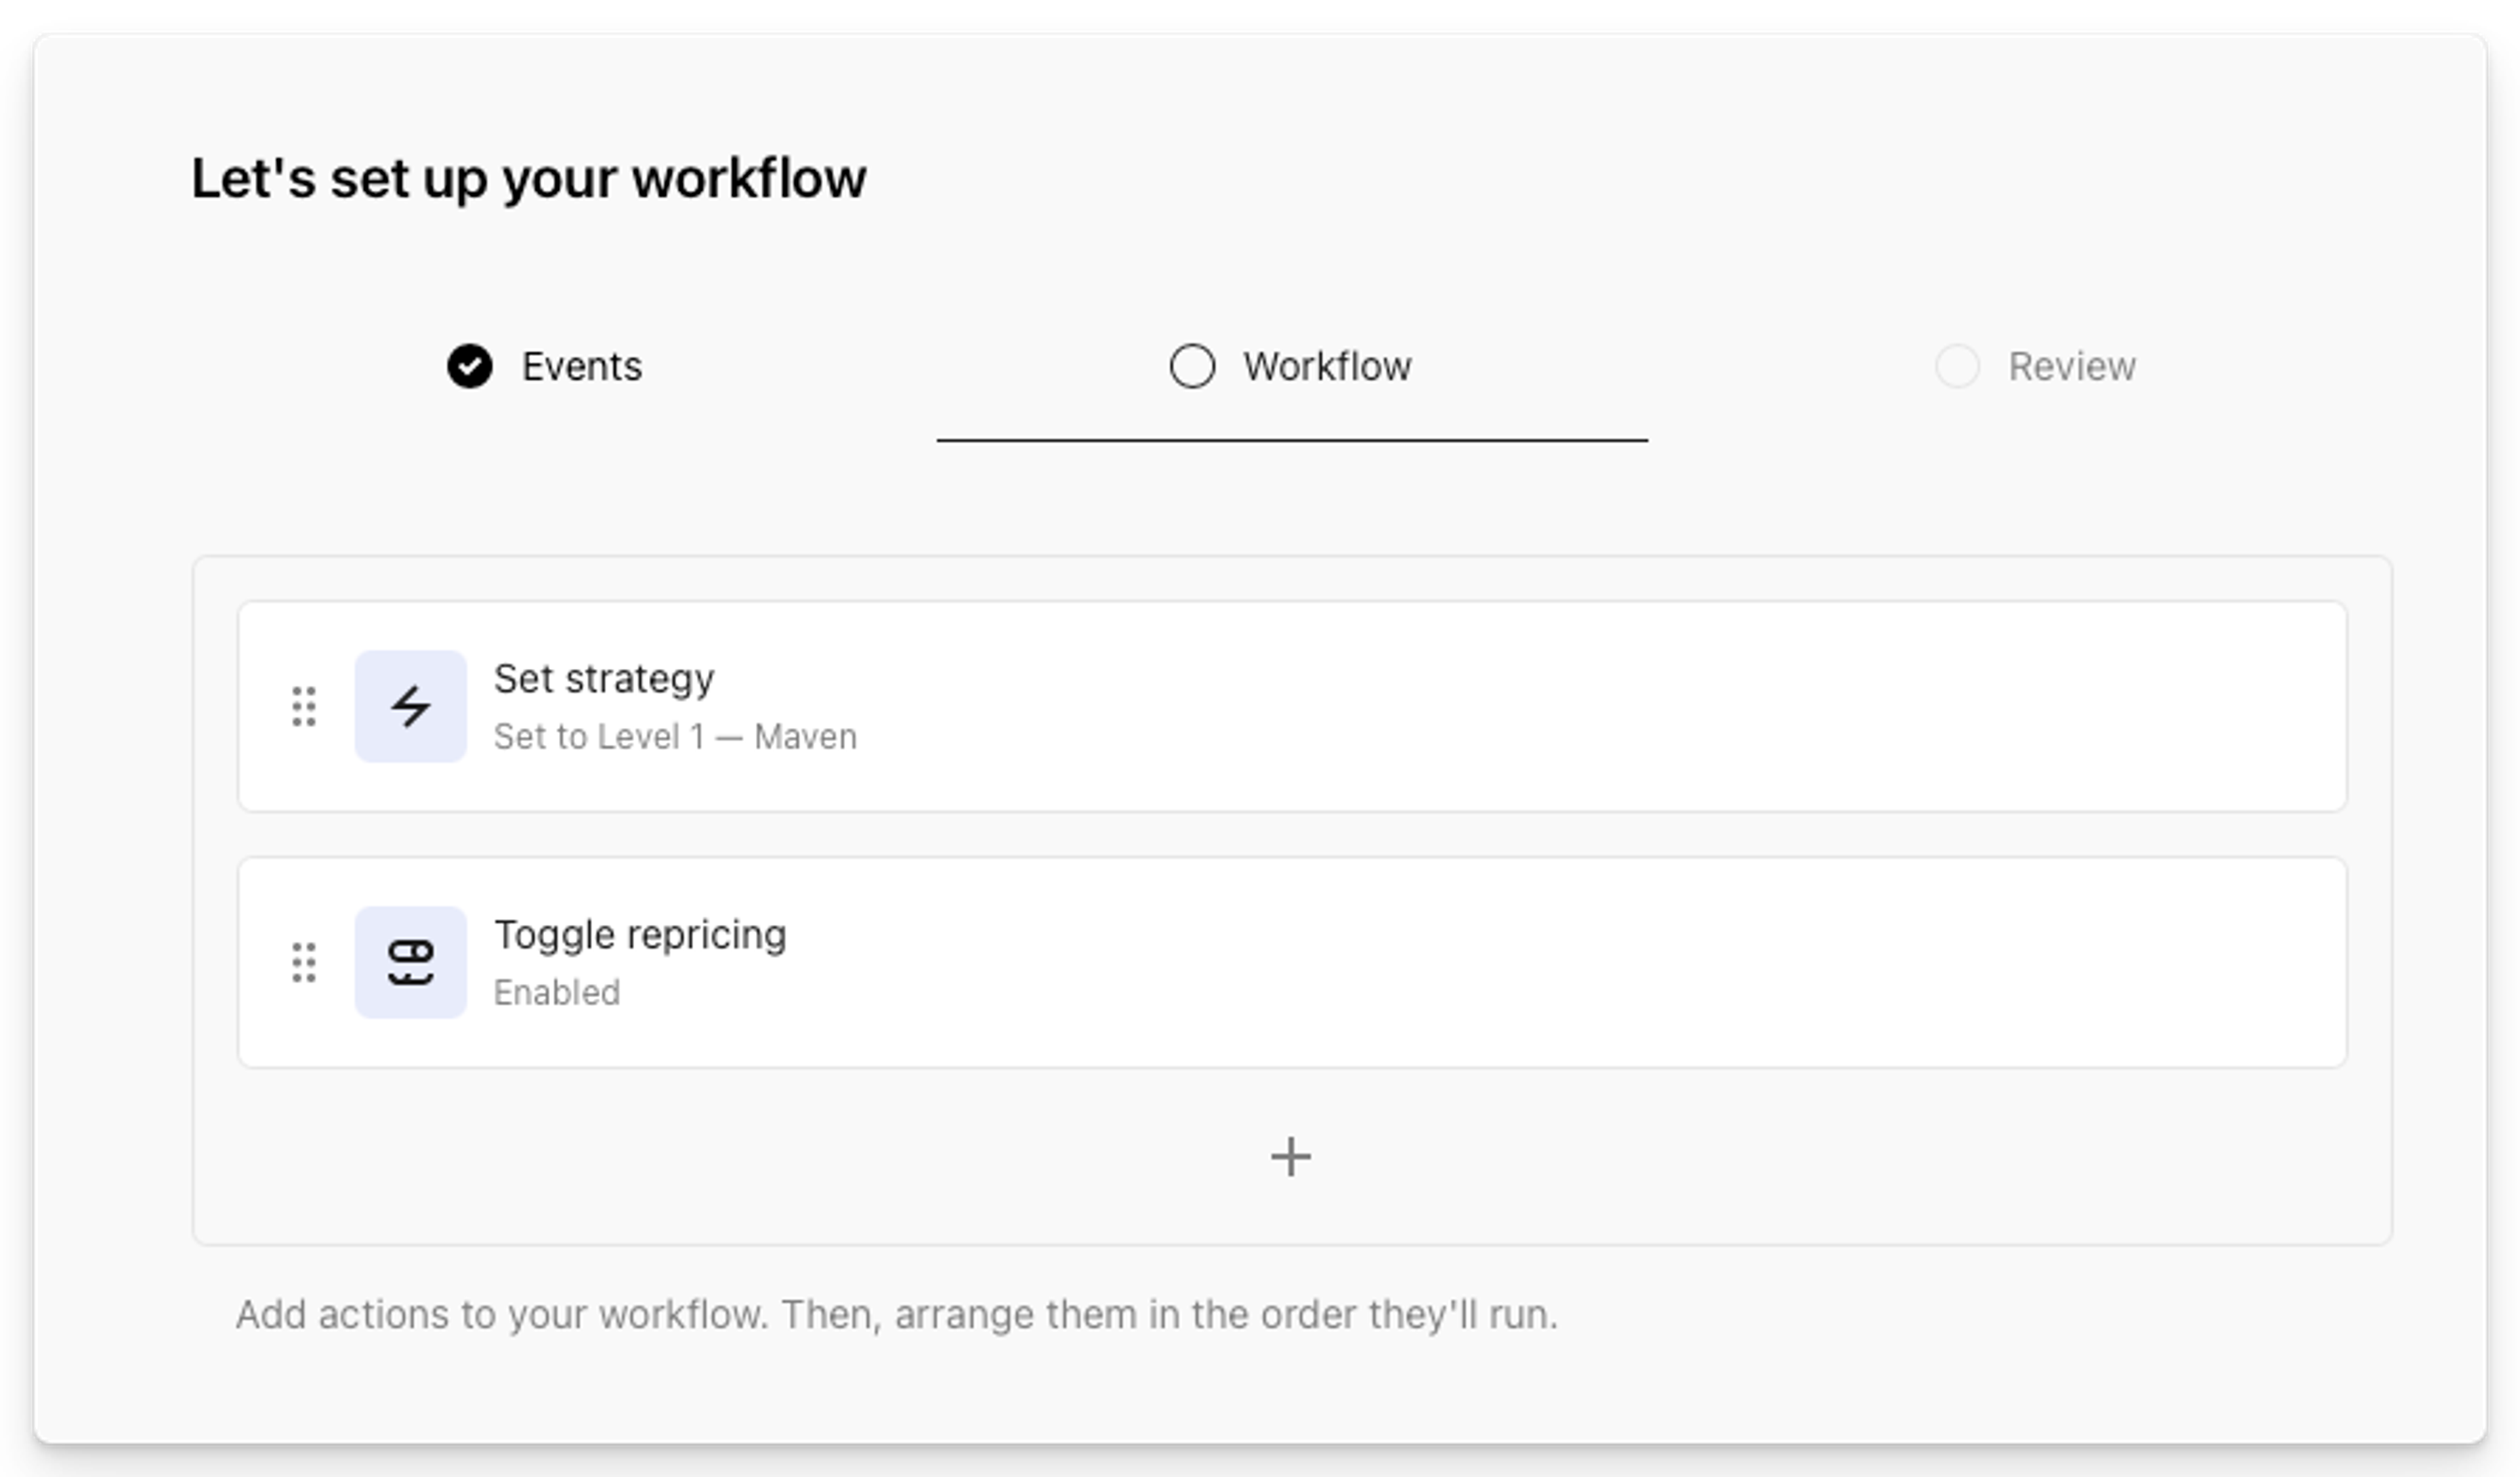Image resolution: width=2520 pixels, height=1477 pixels.
Task: Click the Toggle repricing switch icon
Action: click(x=410, y=963)
